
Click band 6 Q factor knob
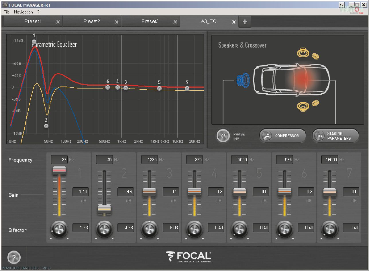(x=285, y=229)
